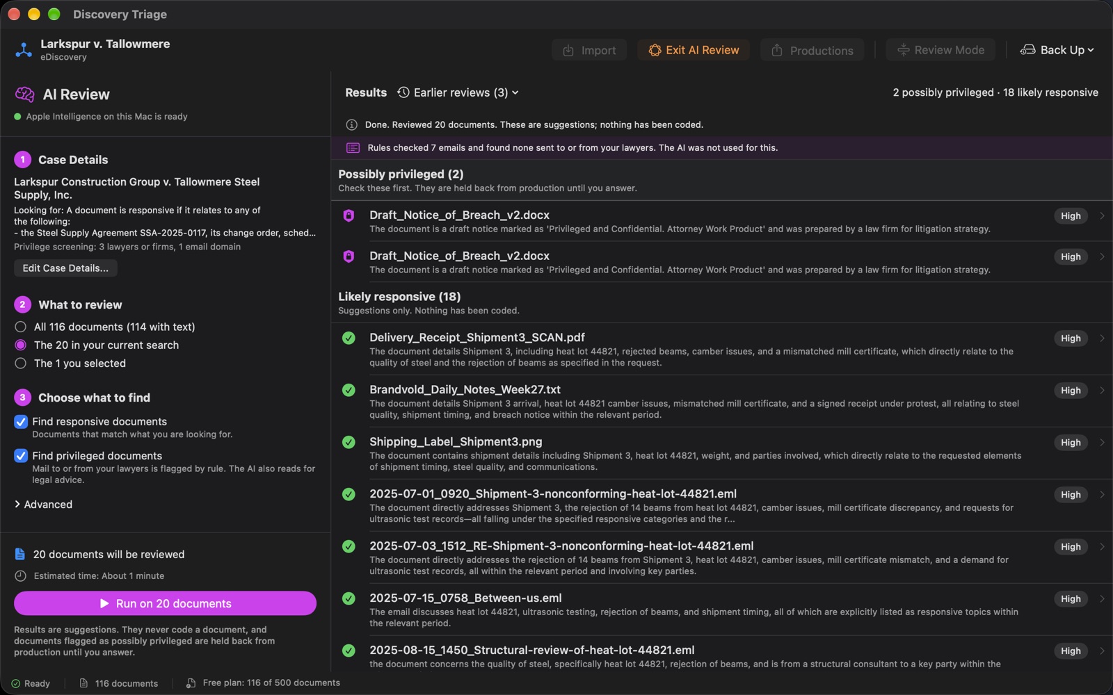
Task: Click the documents icon in the status bar
Action: (83, 683)
